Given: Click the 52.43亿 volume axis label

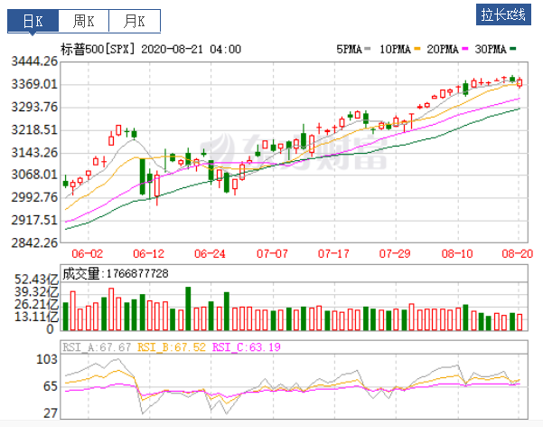Looking at the screenshot, I should (x=37, y=280).
